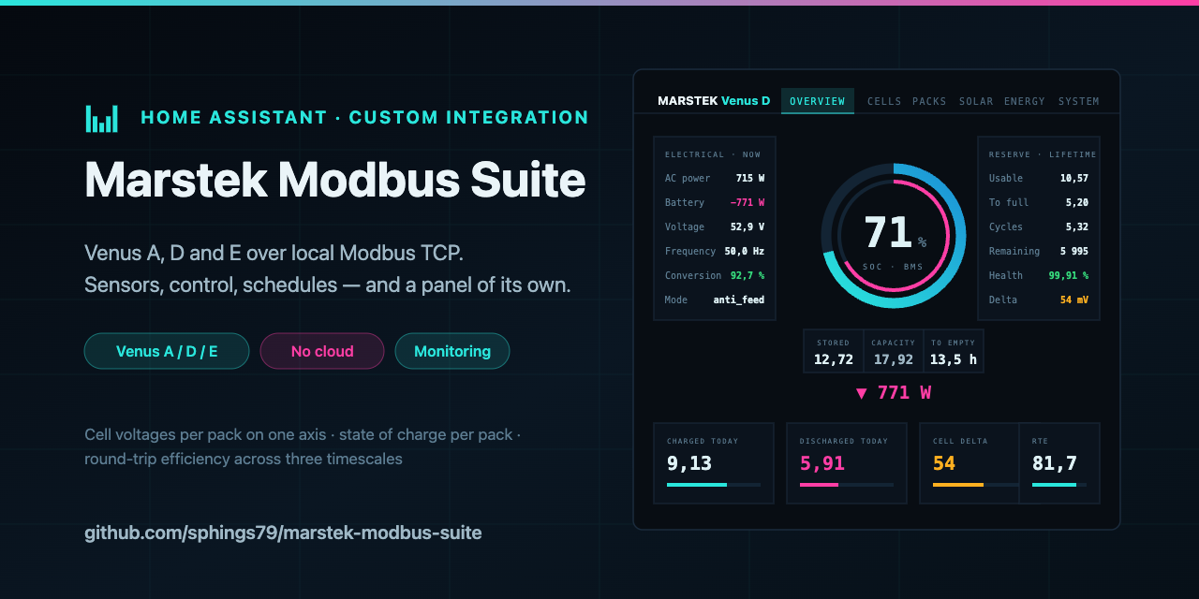Click the Capacity 17,92 cell
Viewport: 1199px width, 599px height.
[894, 351]
